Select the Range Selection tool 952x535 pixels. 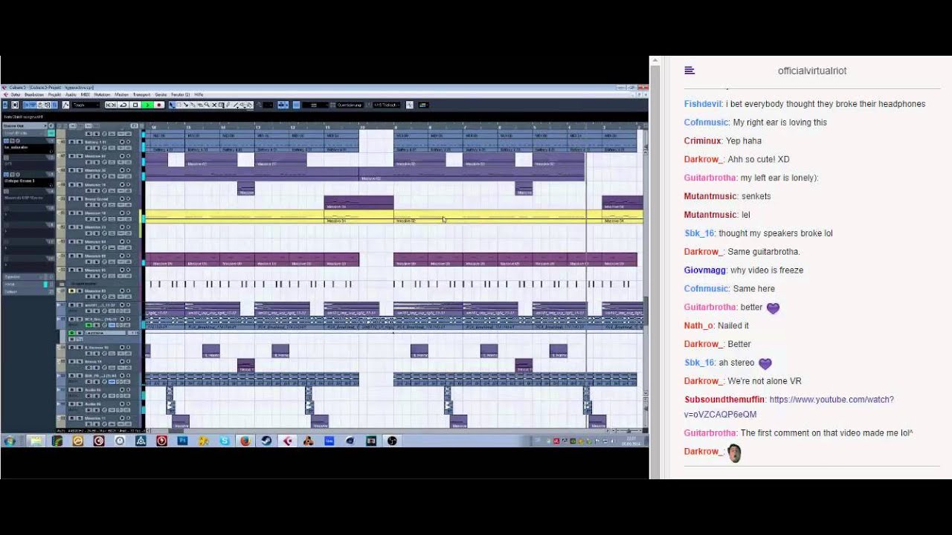178,105
